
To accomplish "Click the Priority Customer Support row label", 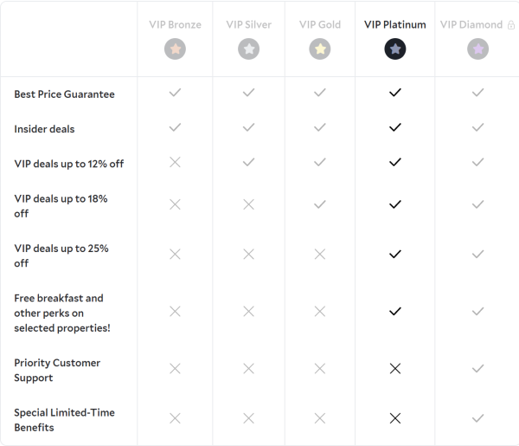I will [x=57, y=370].
